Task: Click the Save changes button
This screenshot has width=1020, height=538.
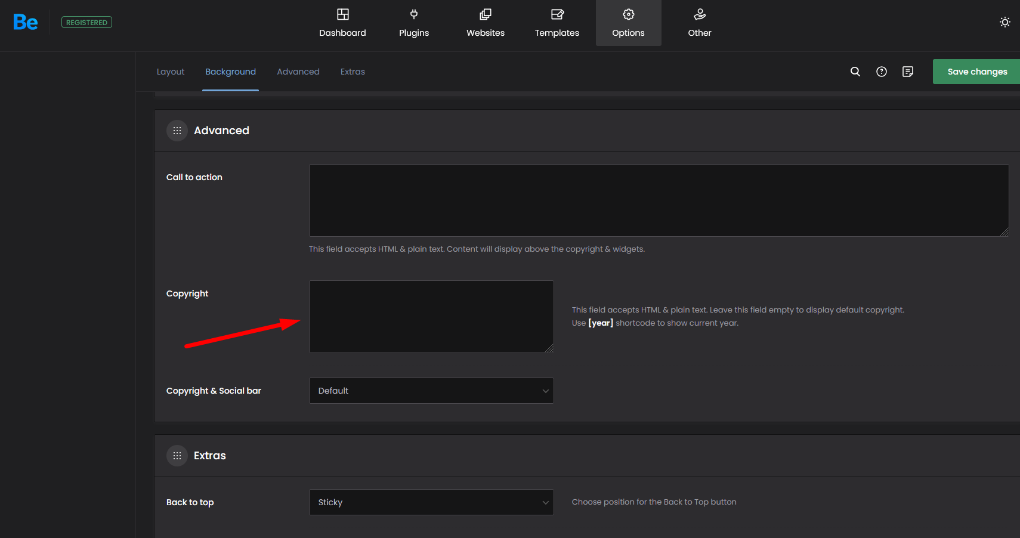Action: tap(976, 72)
